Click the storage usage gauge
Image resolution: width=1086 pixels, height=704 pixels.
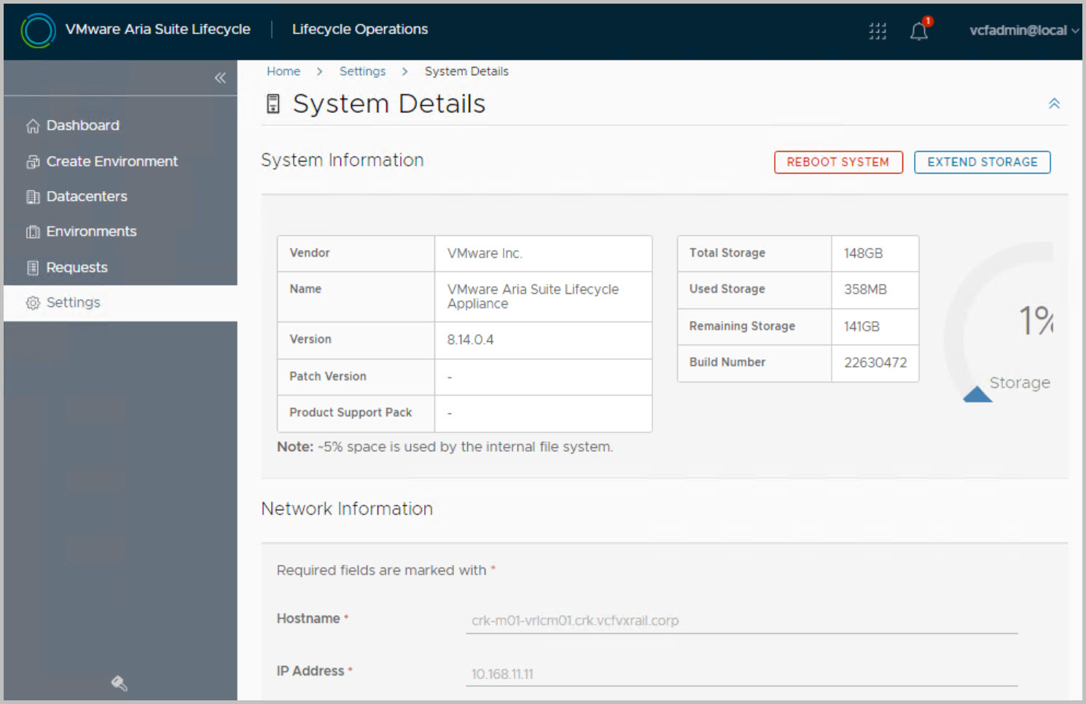[1006, 328]
